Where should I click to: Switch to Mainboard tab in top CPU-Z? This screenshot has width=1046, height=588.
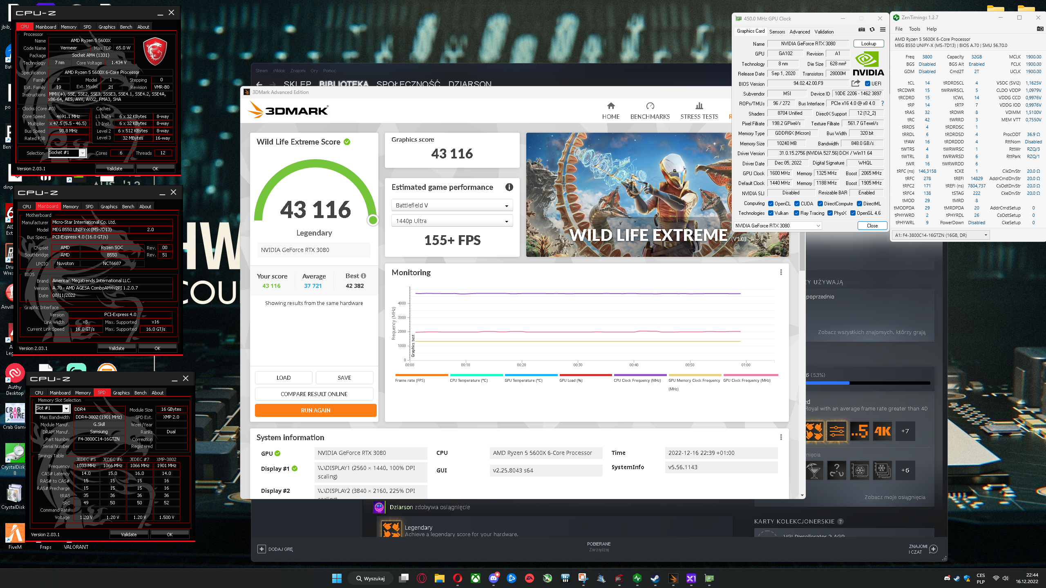[46, 27]
